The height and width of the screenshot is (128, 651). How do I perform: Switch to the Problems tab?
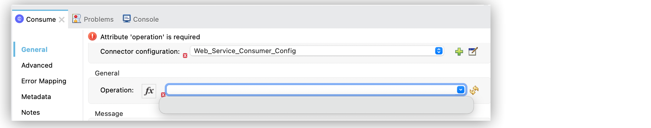(98, 19)
